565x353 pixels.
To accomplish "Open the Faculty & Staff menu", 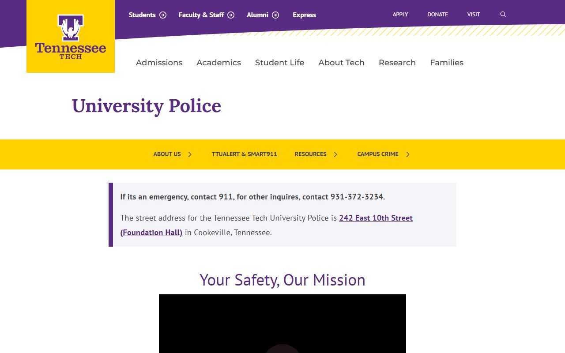I will 201,15.
